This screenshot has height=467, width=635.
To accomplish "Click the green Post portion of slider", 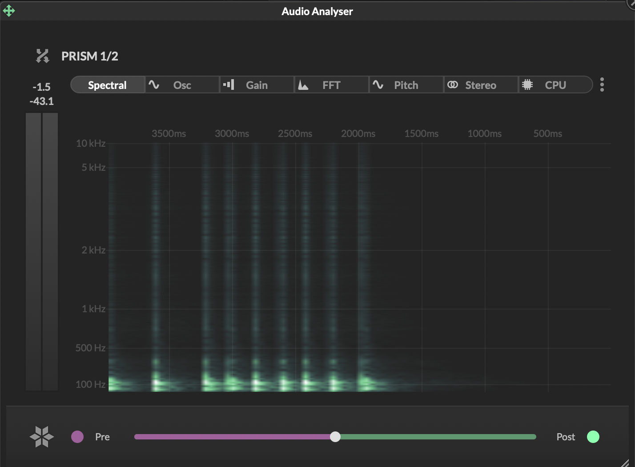I will 438,437.
